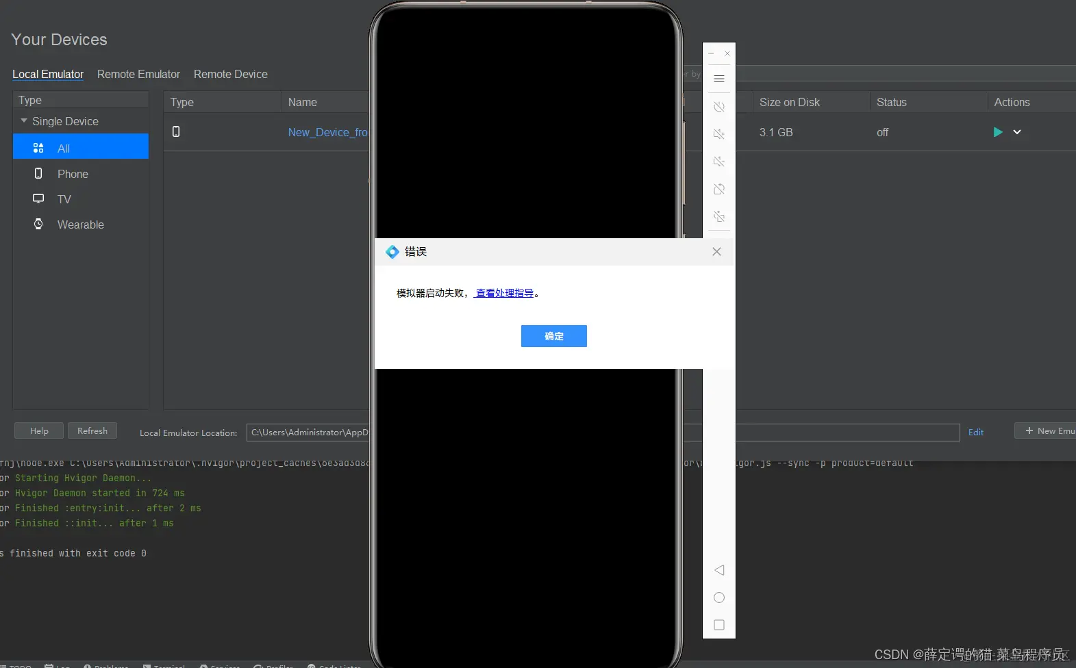The height and width of the screenshot is (668, 1076).
Task: Click the Edit link for emulator location
Action: coord(976,432)
